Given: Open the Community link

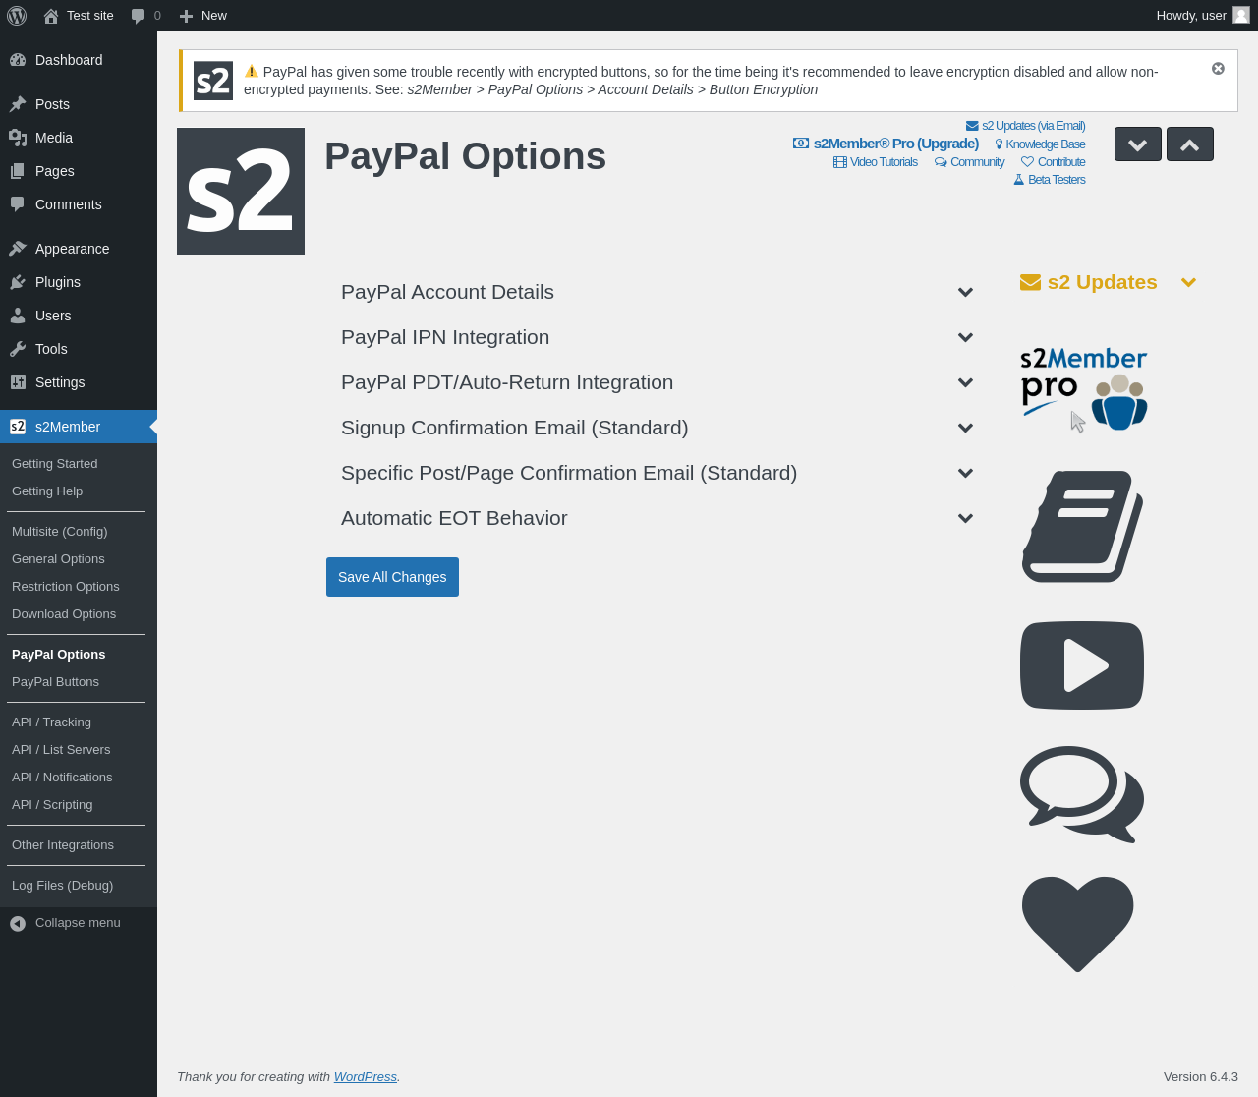Looking at the screenshot, I should [x=969, y=162].
